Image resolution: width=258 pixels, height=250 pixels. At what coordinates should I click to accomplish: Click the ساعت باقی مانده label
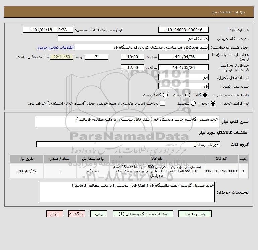tap(33, 57)
